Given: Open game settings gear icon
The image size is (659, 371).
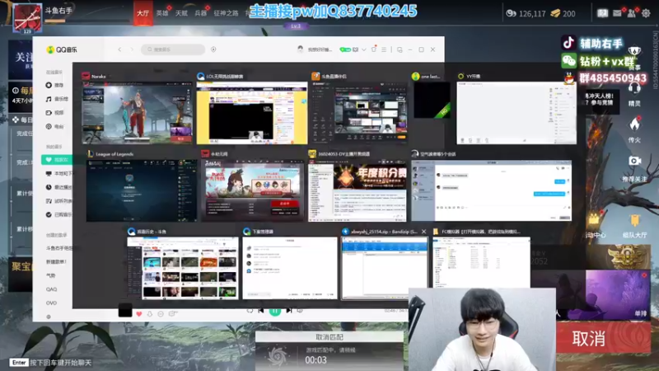Looking at the screenshot, I should point(646,13).
